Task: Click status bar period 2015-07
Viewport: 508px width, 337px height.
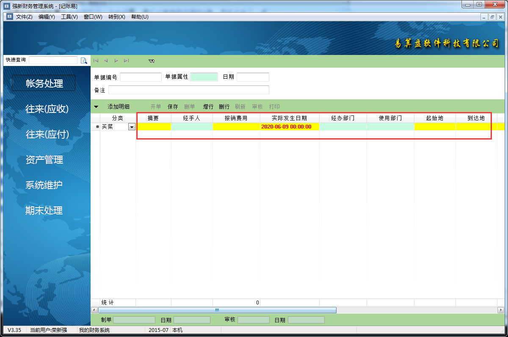Action: 158,330
